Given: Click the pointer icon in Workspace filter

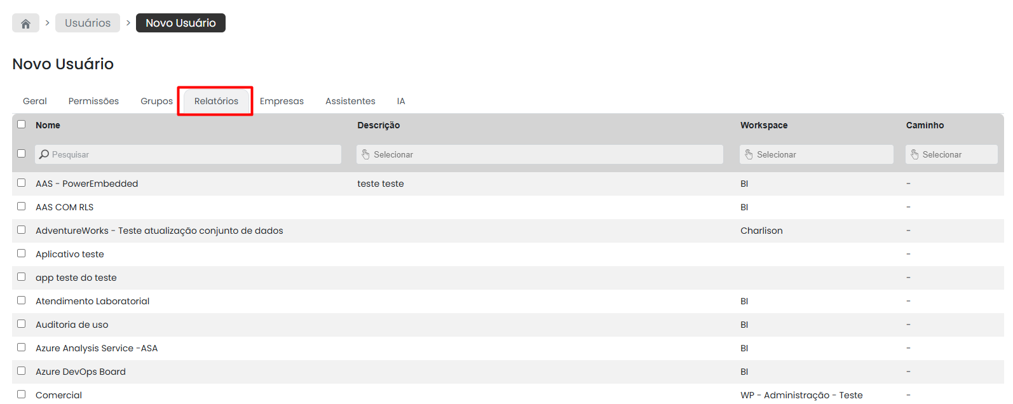Looking at the screenshot, I should click(749, 154).
